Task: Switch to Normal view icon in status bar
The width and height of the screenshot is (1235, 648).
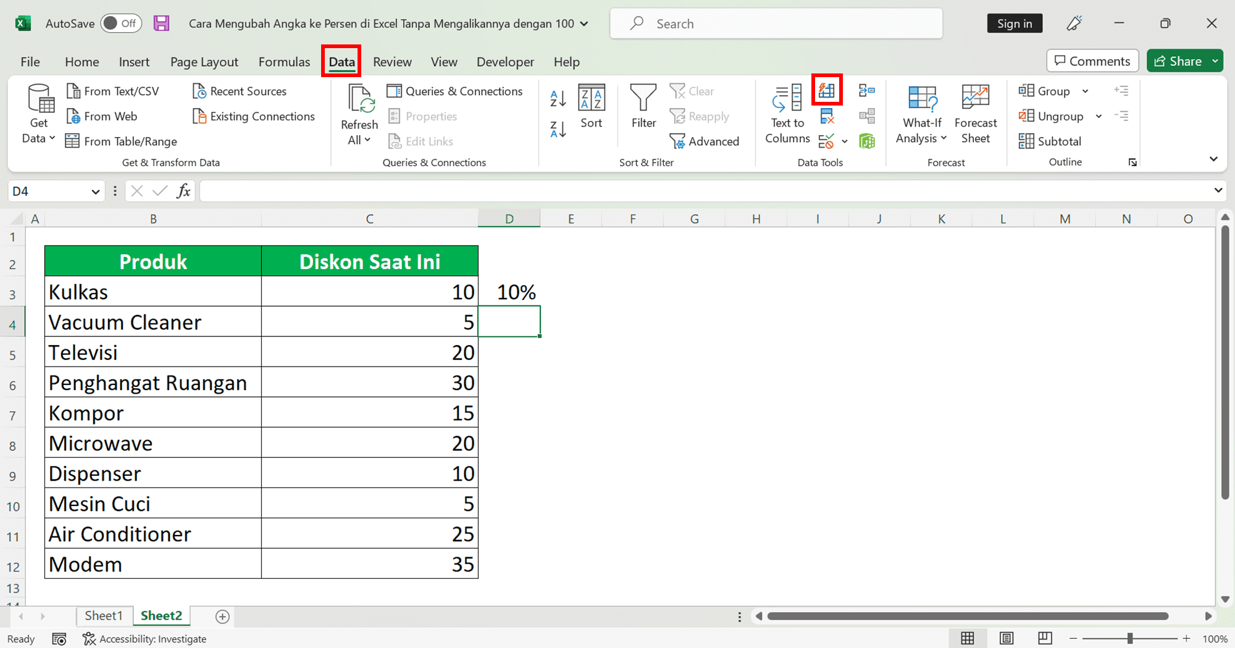Action: tap(968, 639)
